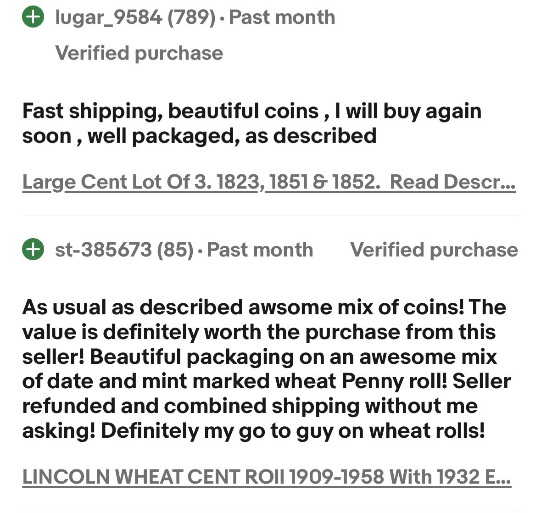Click the divider line between the reviews
Screen dimensions: 541x513
pyautogui.click(x=270, y=216)
